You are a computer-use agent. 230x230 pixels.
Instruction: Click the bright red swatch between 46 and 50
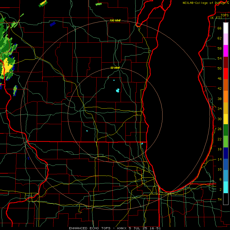coord(226,74)
